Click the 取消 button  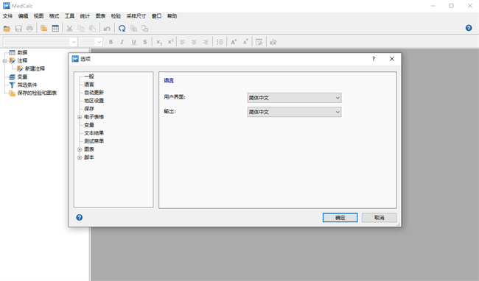click(x=379, y=217)
